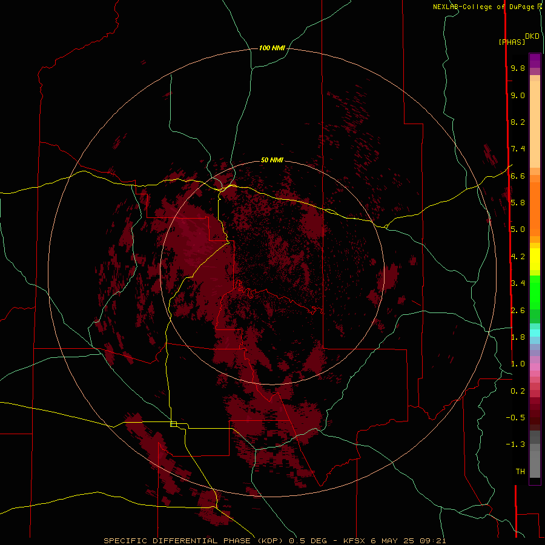Pick the light peach band of the color bar
The width and height of the screenshot is (545, 545).
[x=535, y=124]
